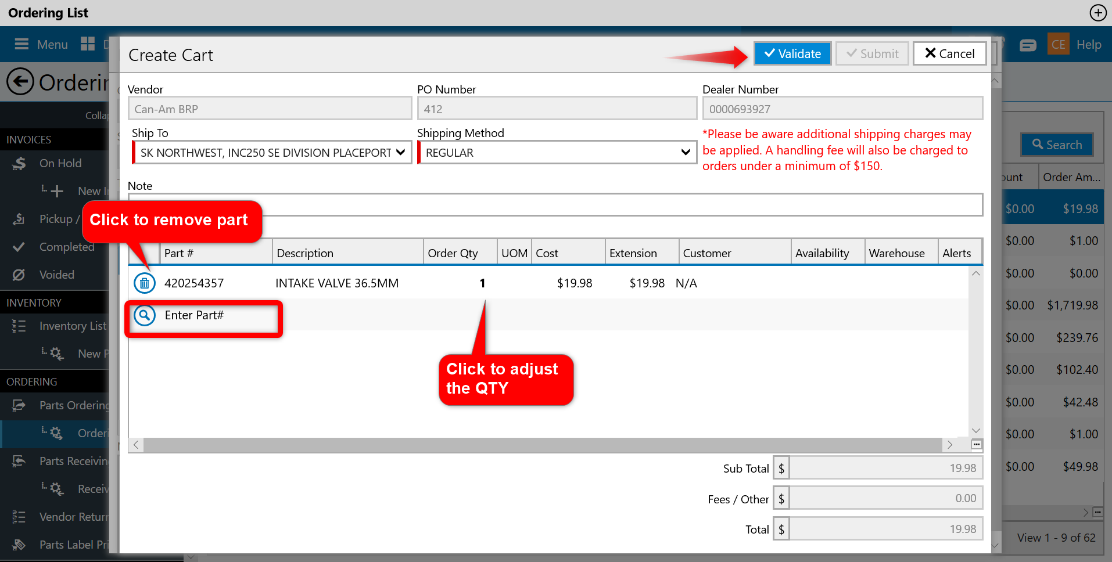
Task: Click the Inventory List icon
Action: coord(19,326)
